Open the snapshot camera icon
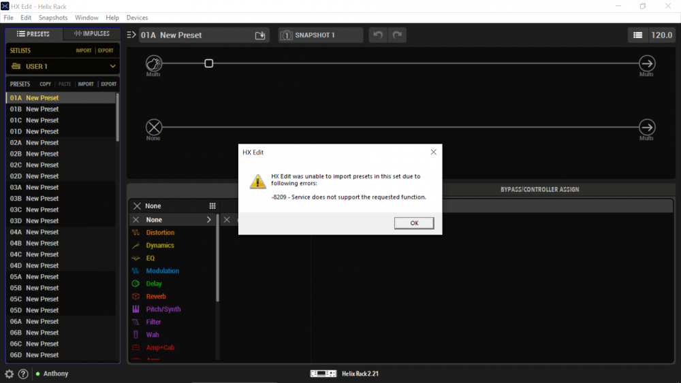This screenshot has height=383, width=681. click(x=286, y=35)
